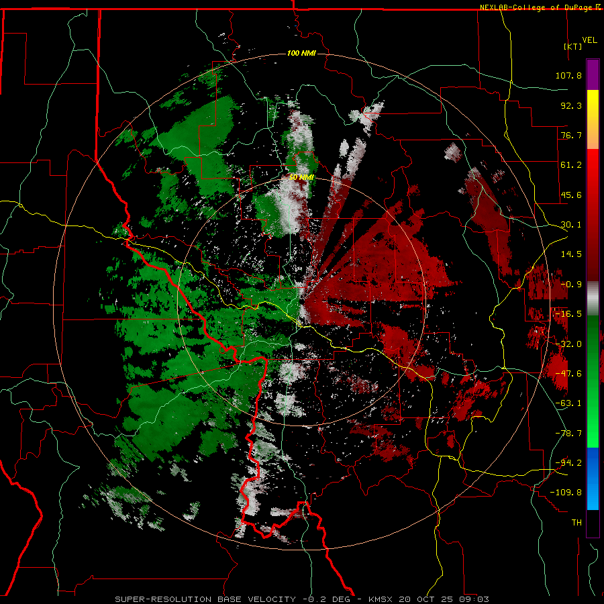Viewport: 604px width, 604px height.
Task: Click the TH label on color scale
Action: click(576, 523)
